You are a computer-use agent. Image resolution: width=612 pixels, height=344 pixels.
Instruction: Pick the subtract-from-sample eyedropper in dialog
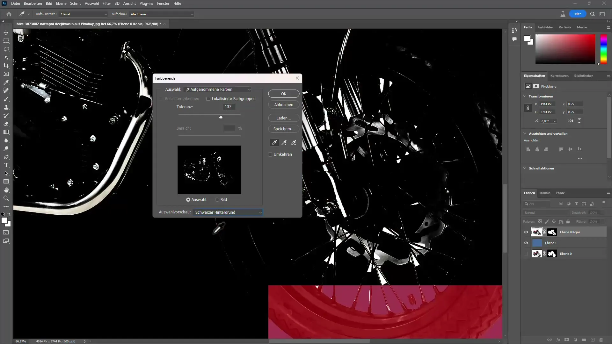[294, 142]
